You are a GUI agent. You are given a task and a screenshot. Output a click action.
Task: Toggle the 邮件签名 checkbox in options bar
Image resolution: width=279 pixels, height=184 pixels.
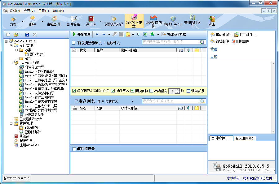(113, 91)
